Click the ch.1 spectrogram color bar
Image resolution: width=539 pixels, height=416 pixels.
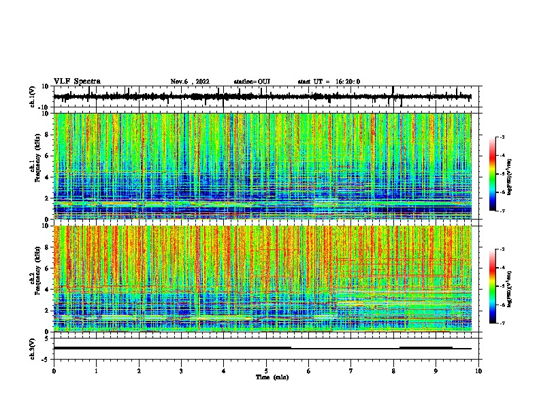(x=493, y=174)
